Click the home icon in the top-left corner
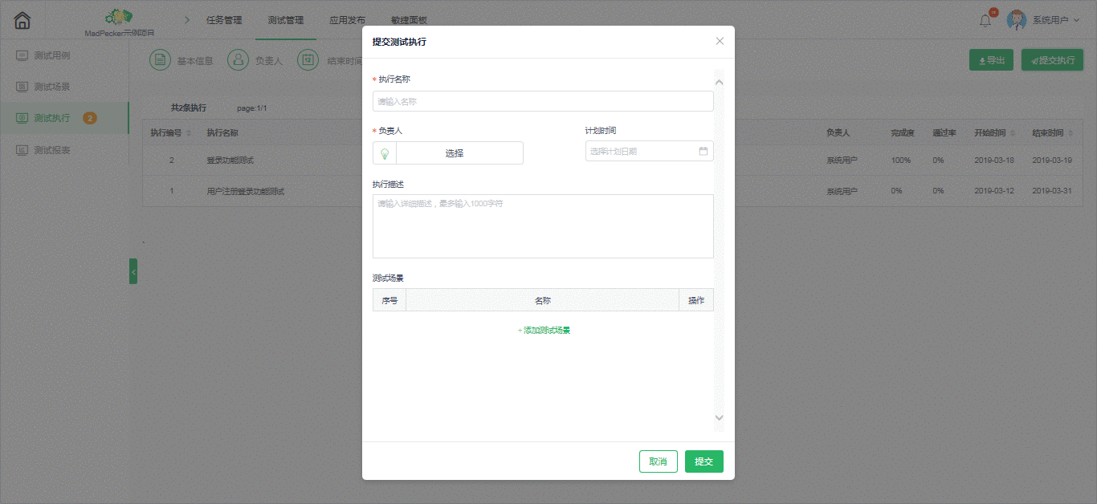1097x504 pixels. (21, 18)
